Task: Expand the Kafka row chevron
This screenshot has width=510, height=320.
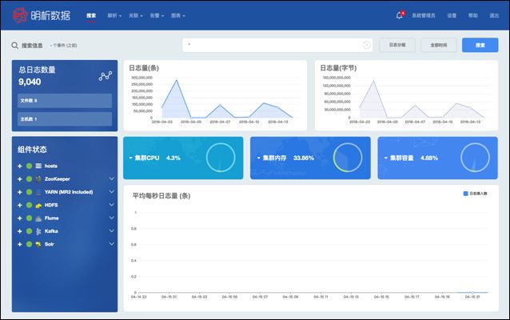Action: pyautogui.click(x=112, y=231)
